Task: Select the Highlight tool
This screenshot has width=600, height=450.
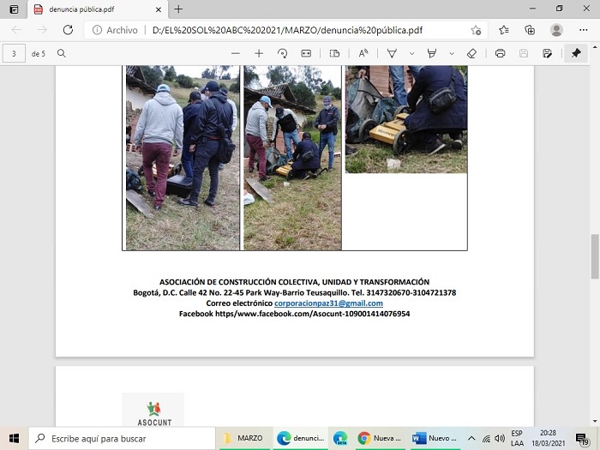Action: coord(432,53)
